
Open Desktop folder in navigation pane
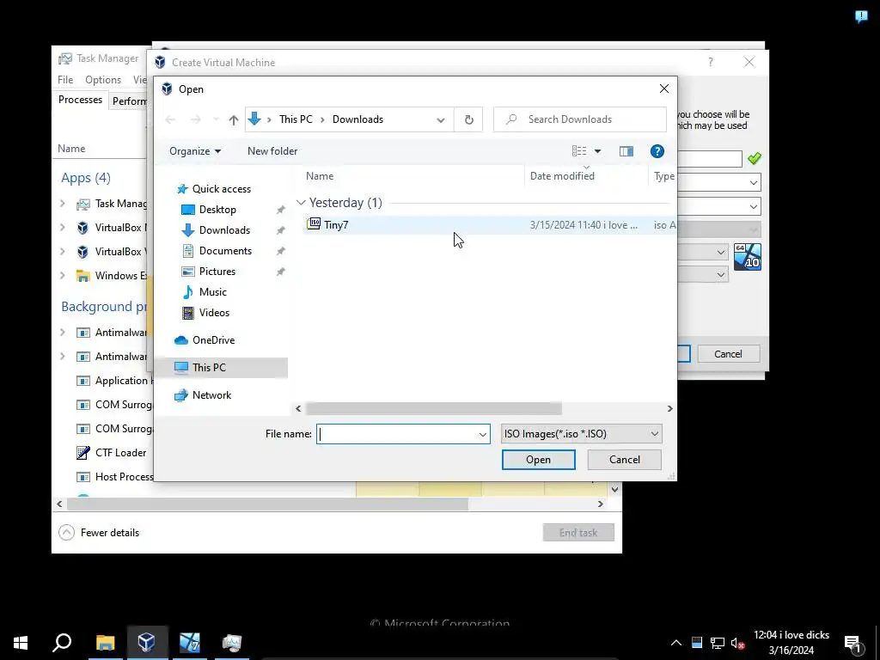(217, 210)
